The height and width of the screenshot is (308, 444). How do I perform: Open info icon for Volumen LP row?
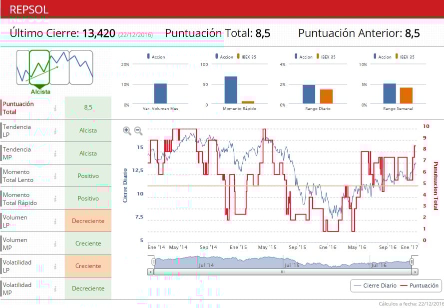[55, 221]
